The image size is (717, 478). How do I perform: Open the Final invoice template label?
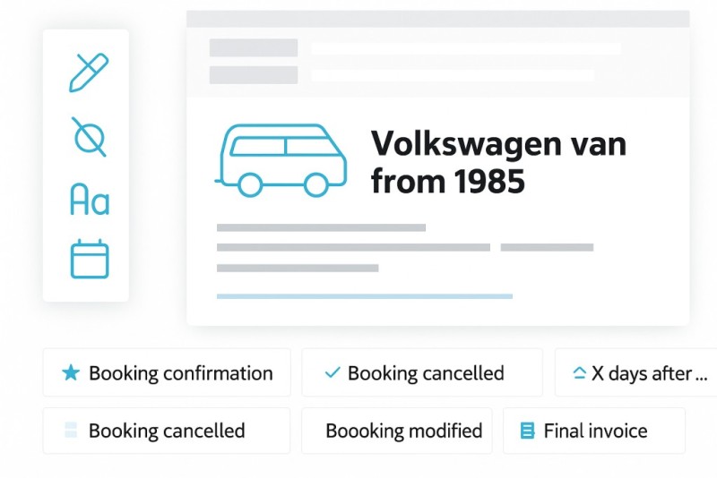[595, 431]
